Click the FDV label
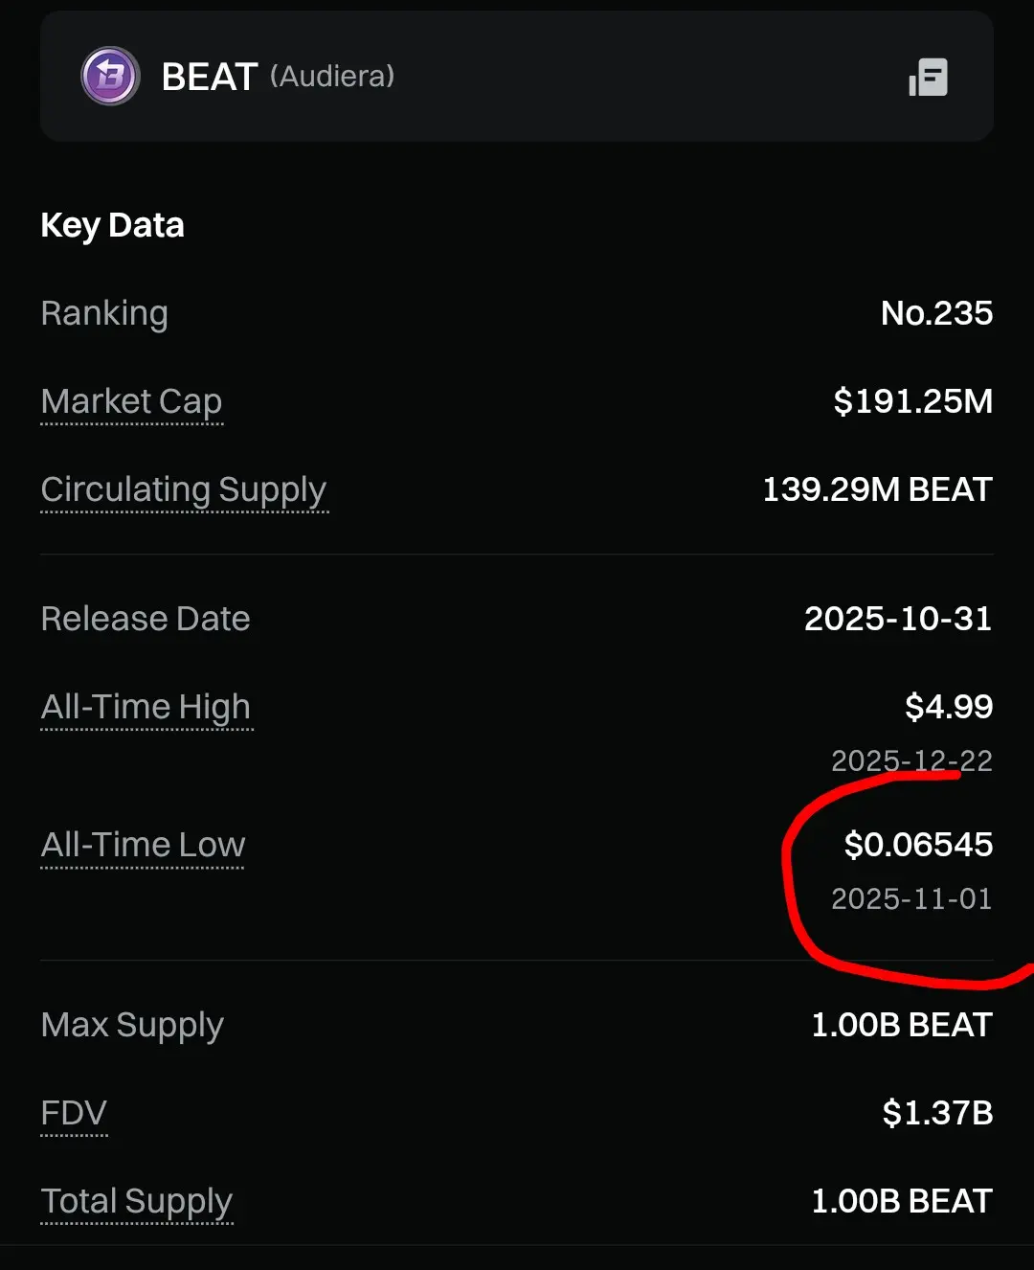 [74, 1113]
